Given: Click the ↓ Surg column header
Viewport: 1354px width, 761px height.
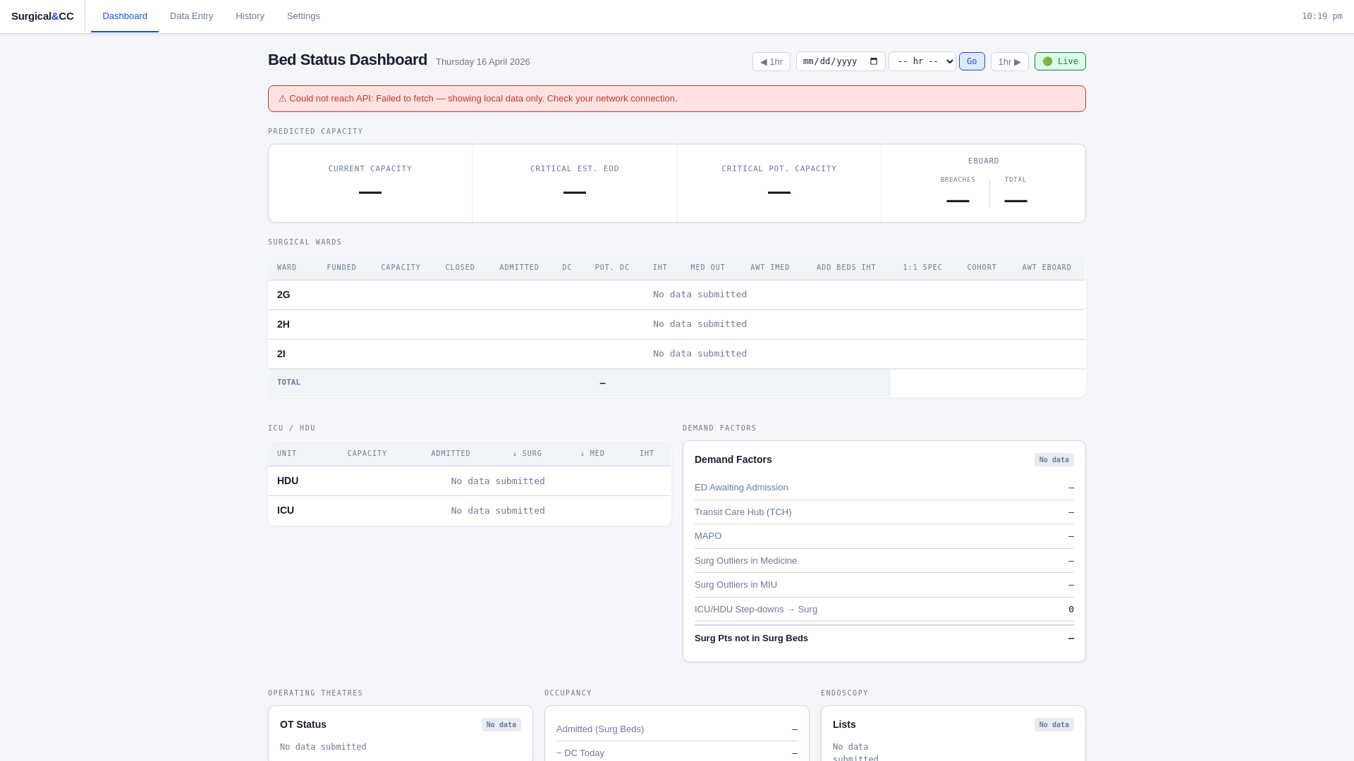Looking at the screenshot, I should [527, 454].
